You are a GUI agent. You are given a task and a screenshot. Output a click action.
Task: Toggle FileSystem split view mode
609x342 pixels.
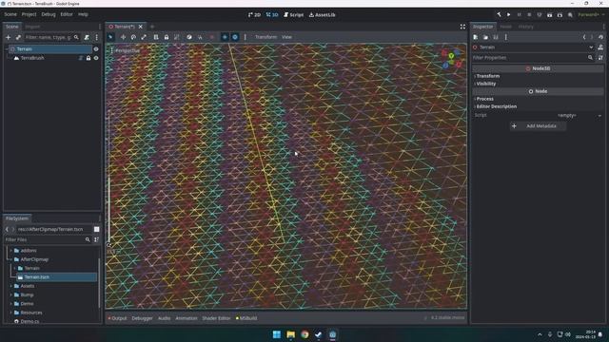[x=97, y=229]
